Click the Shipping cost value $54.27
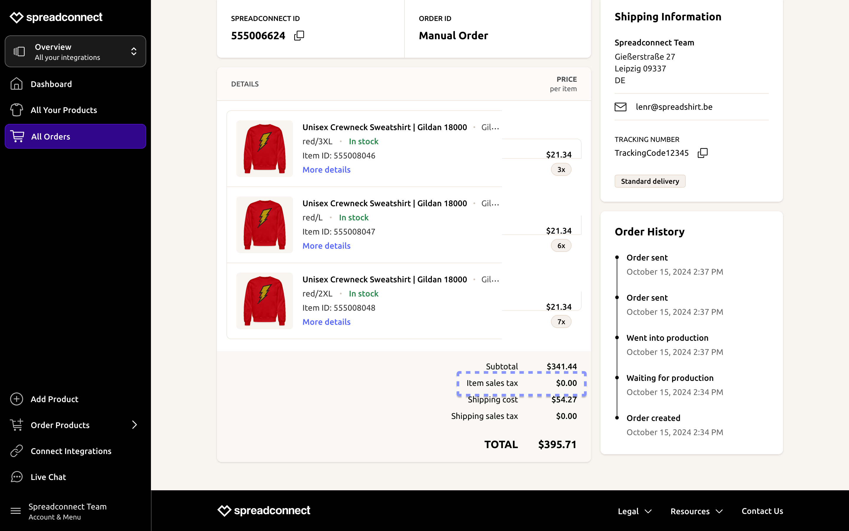Image resolution: width=849 pixels, height=531 pixels. click(564, 400)
